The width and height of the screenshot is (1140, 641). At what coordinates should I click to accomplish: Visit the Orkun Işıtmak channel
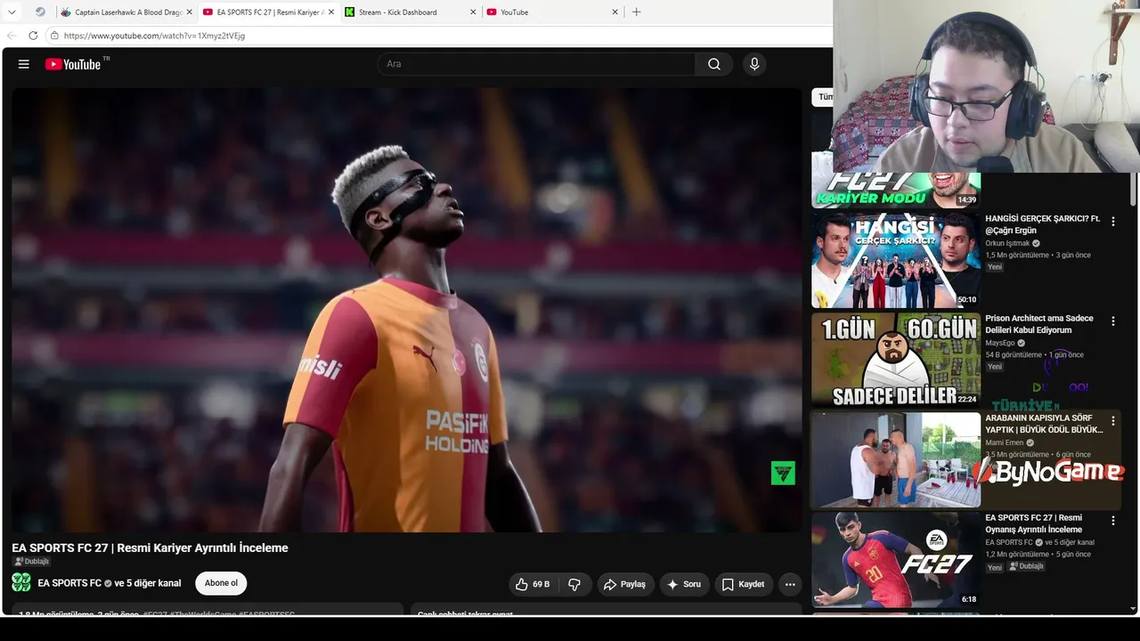click(x=1007, y=243)
